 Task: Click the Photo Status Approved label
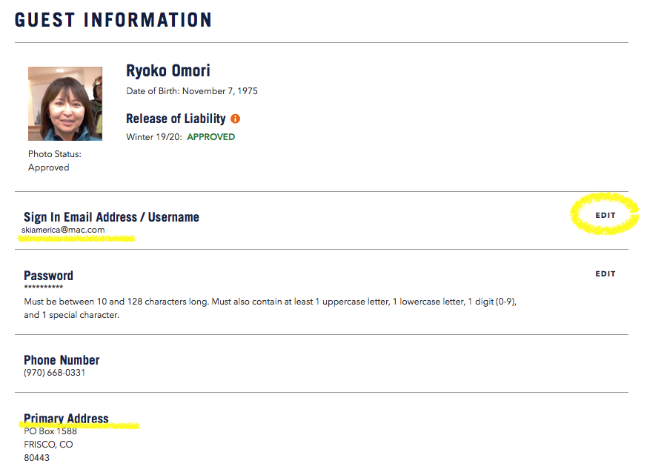click(54, 161)
